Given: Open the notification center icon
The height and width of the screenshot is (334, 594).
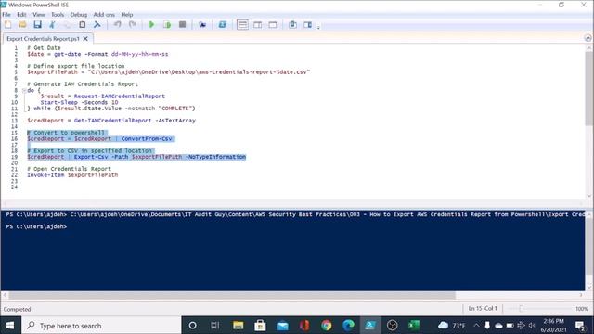Looking at the screenshot, I should click(580, 326).
